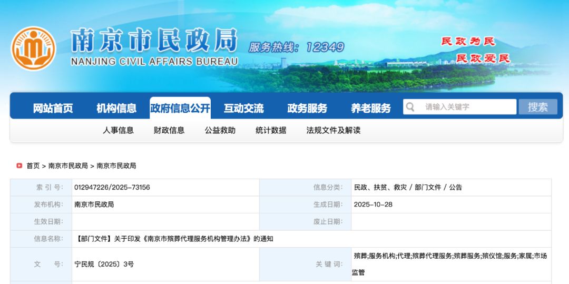Select 公益救助 in the submenu
Screen dimensions: 569x284
click(x=220, y=130)
